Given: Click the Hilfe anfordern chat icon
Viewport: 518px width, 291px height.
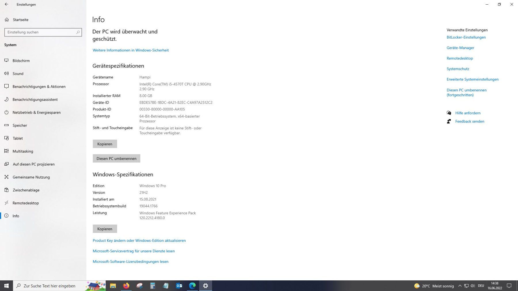Looking at the screenshot, I should point(449,113).
